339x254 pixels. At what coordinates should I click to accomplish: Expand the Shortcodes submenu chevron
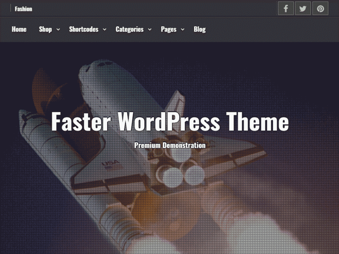click(x=105, y=29)
